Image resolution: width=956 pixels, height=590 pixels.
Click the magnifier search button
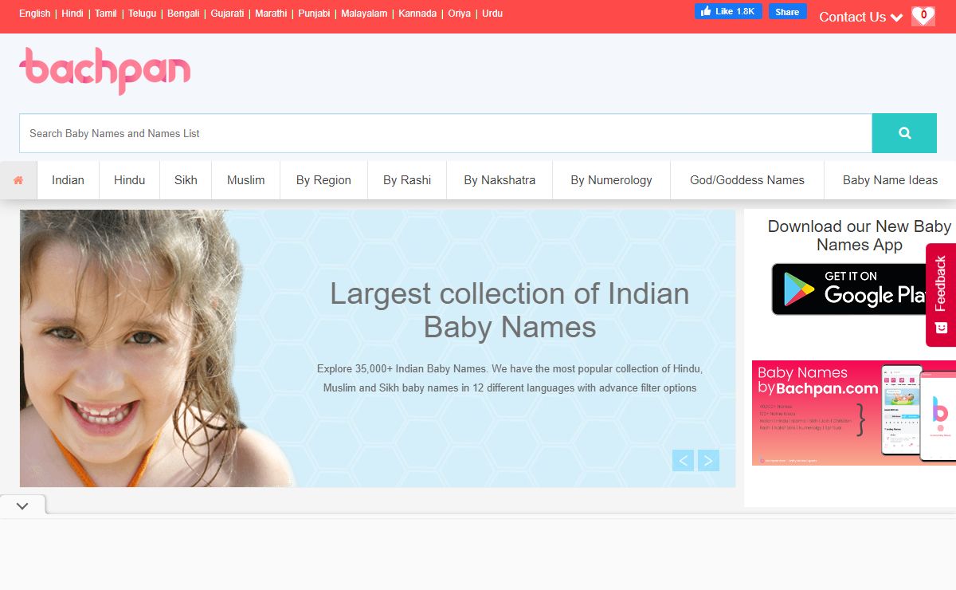pyautogui.click(x=904, y=133)
